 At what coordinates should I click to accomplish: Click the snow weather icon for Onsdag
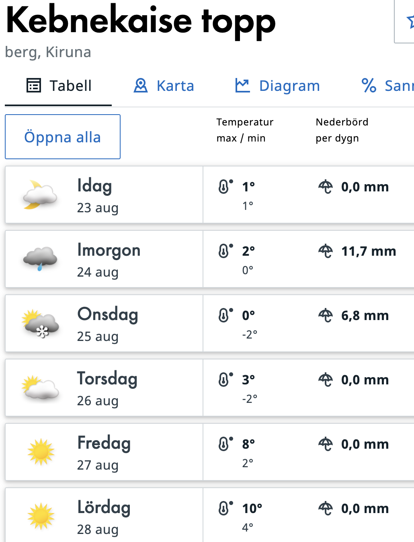40,323
